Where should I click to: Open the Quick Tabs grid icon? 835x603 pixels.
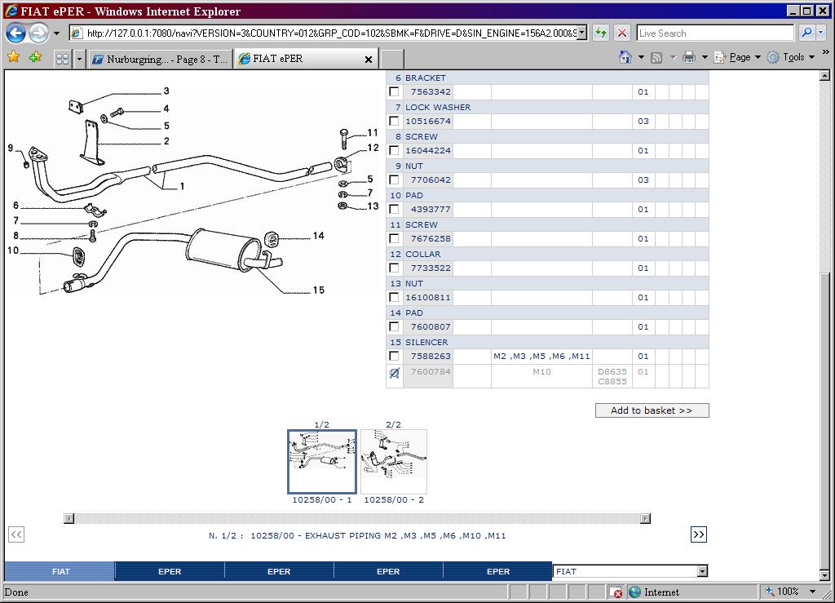[x=62, y=59]
